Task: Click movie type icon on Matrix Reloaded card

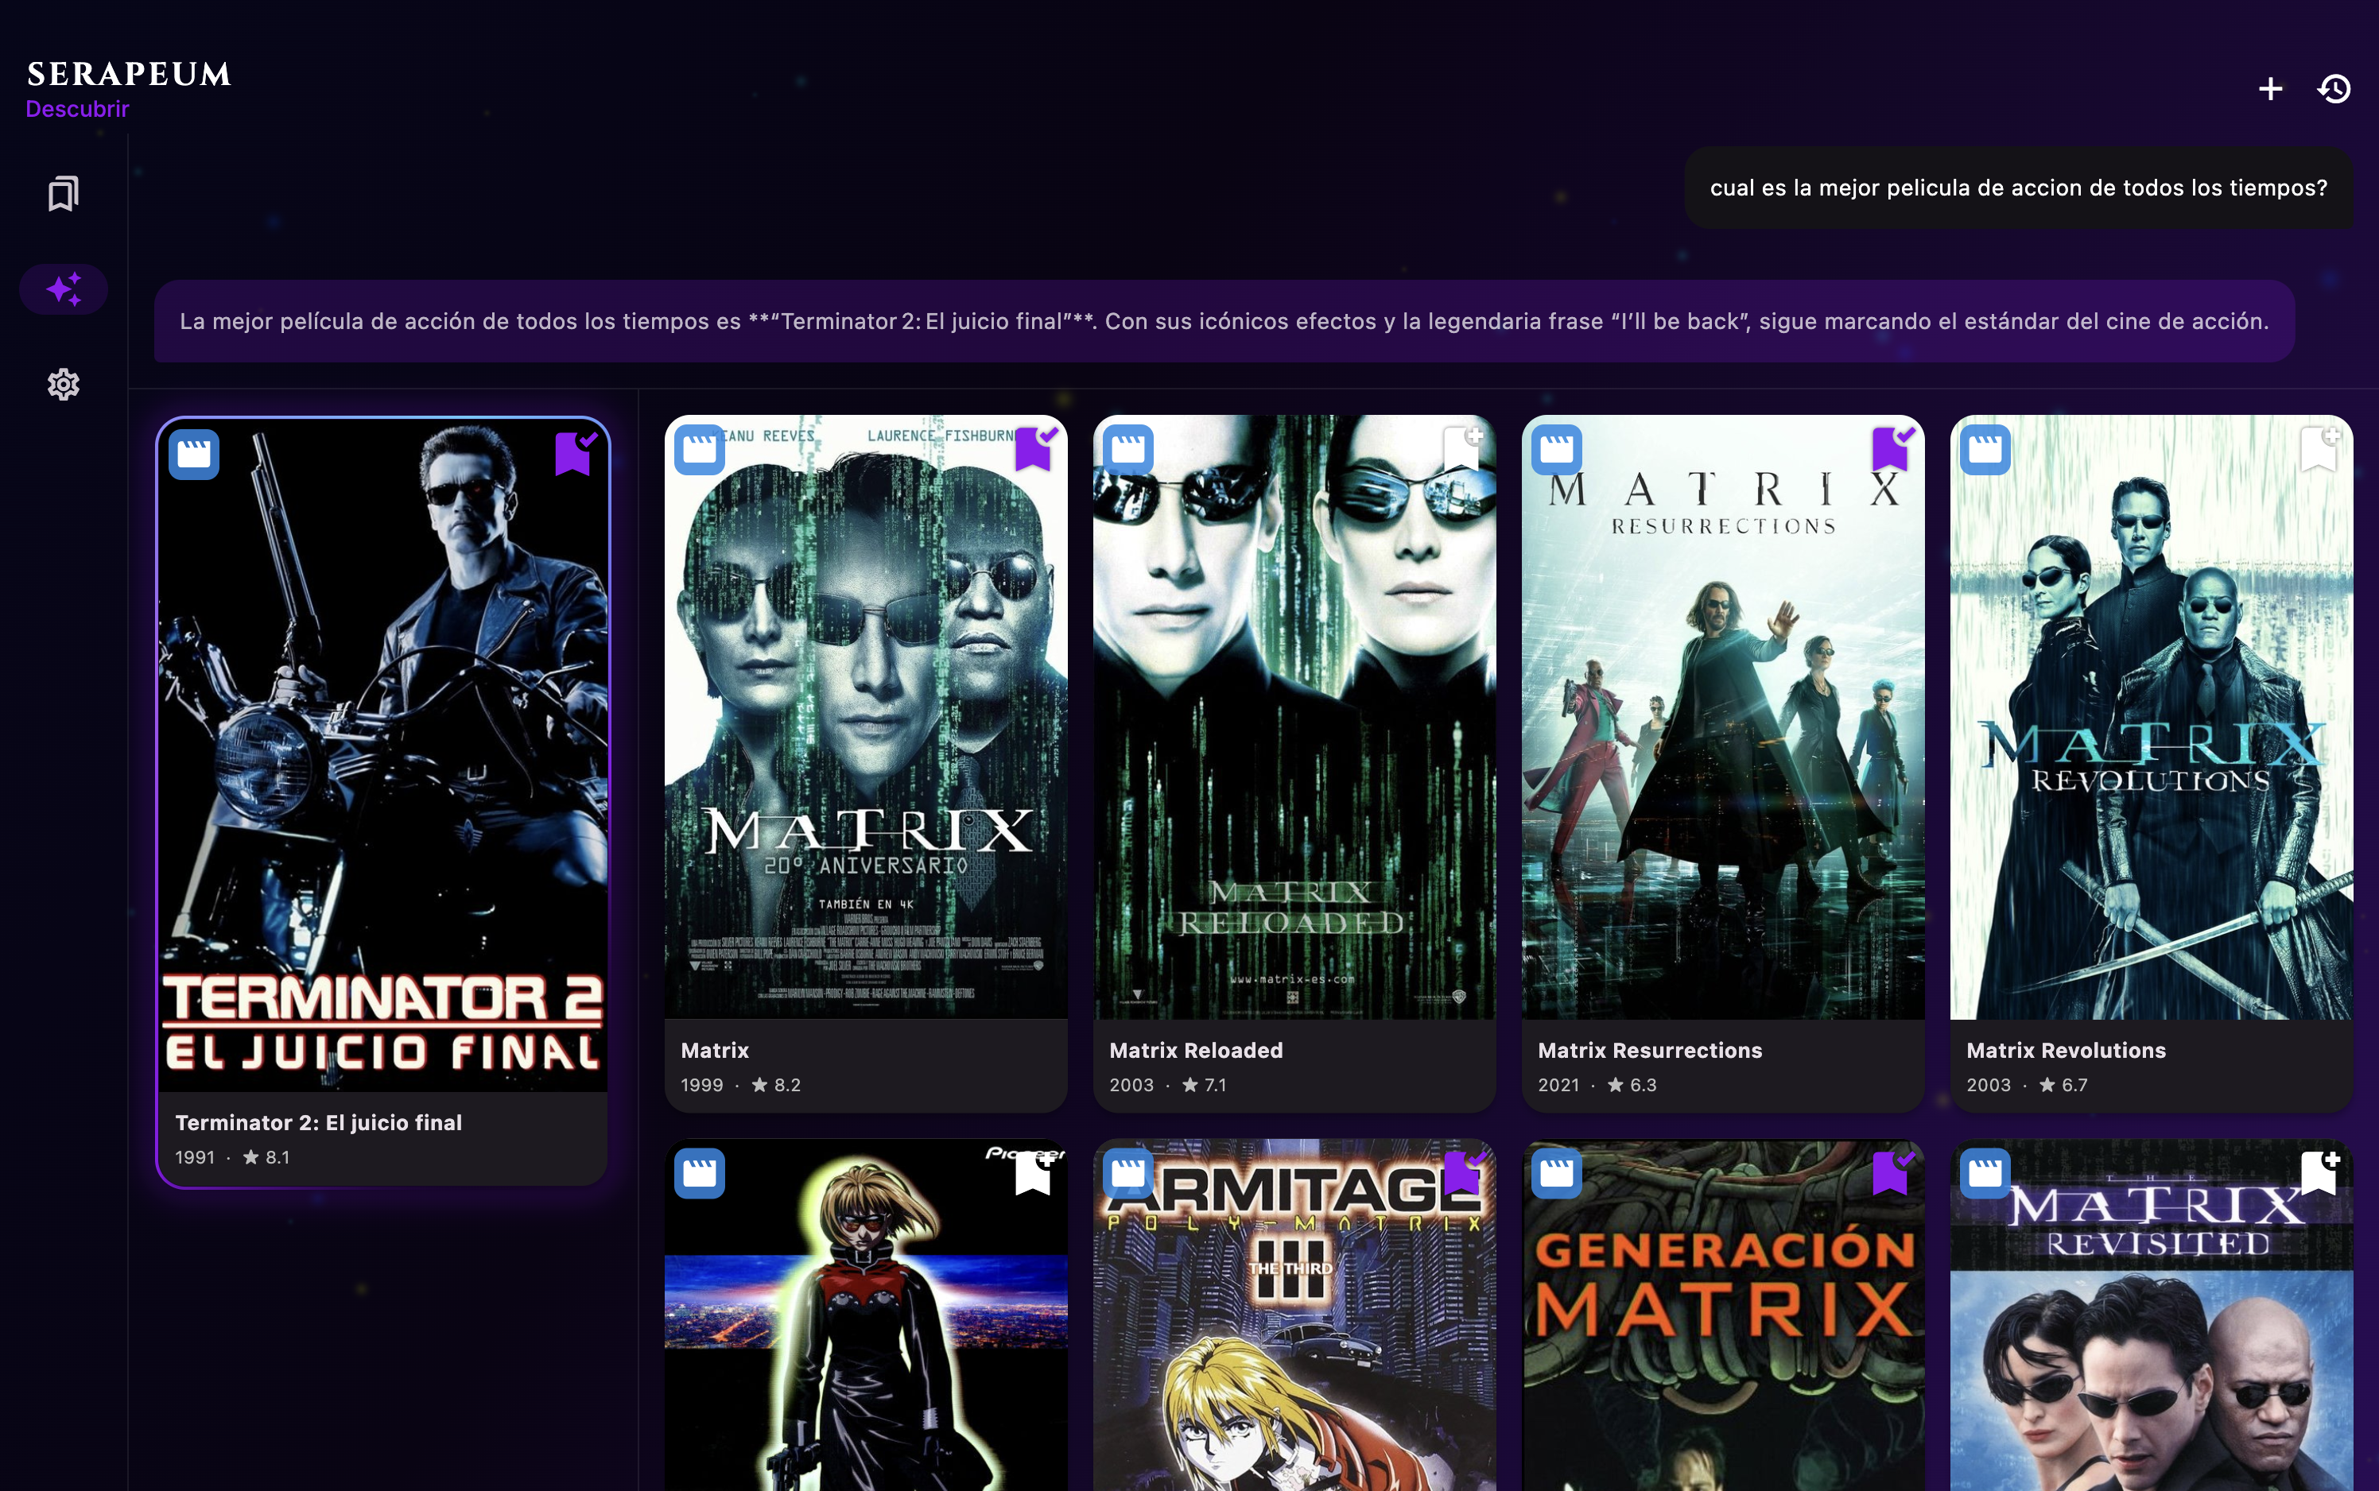Action: (x=1128, y=450)
